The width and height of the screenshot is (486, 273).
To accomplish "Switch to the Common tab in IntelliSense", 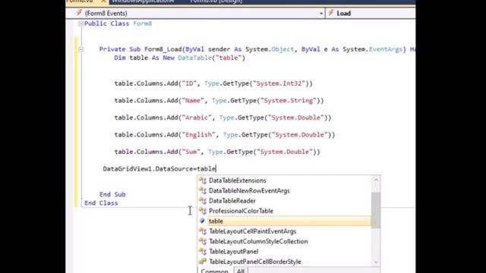I will click(x=214, y=270).
